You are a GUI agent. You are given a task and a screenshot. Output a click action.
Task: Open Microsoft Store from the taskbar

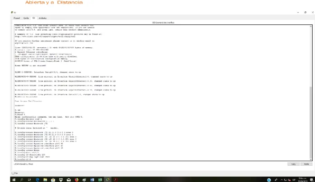[53, 180]
